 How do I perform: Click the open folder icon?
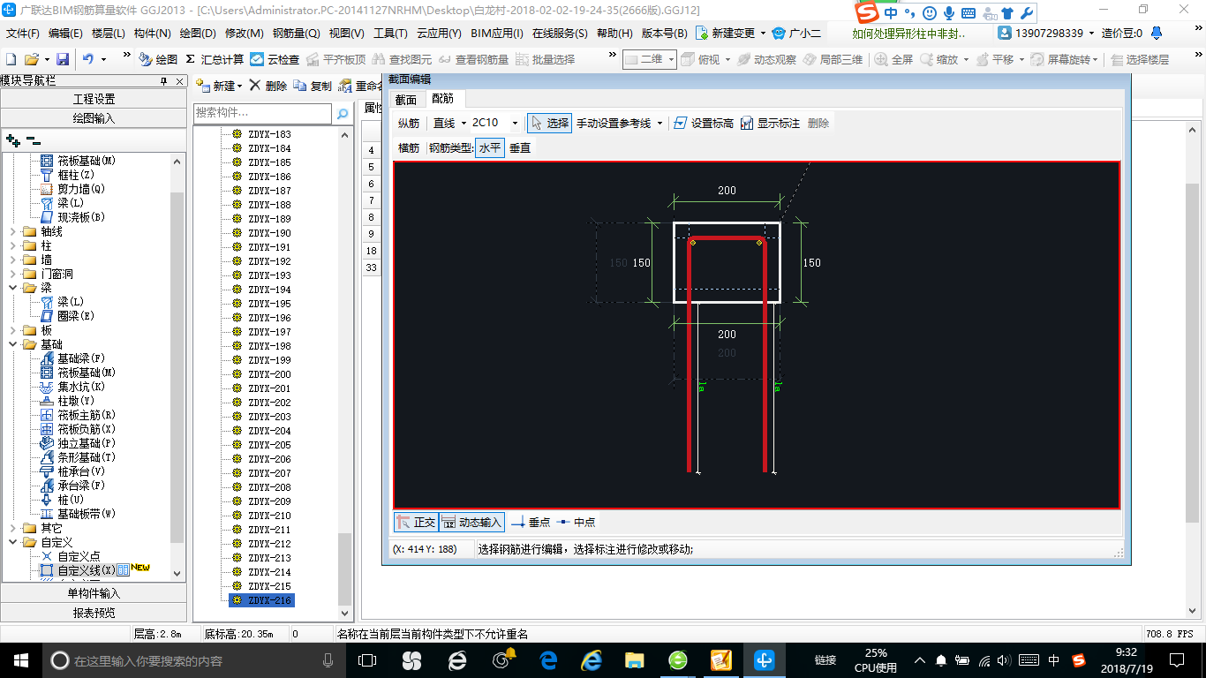pyautogui.click(x=32, y=59)
